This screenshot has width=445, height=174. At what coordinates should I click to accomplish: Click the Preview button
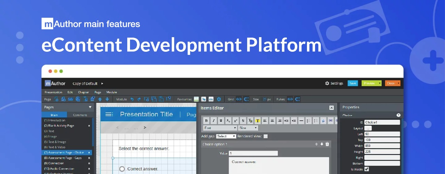coord(369,83)
